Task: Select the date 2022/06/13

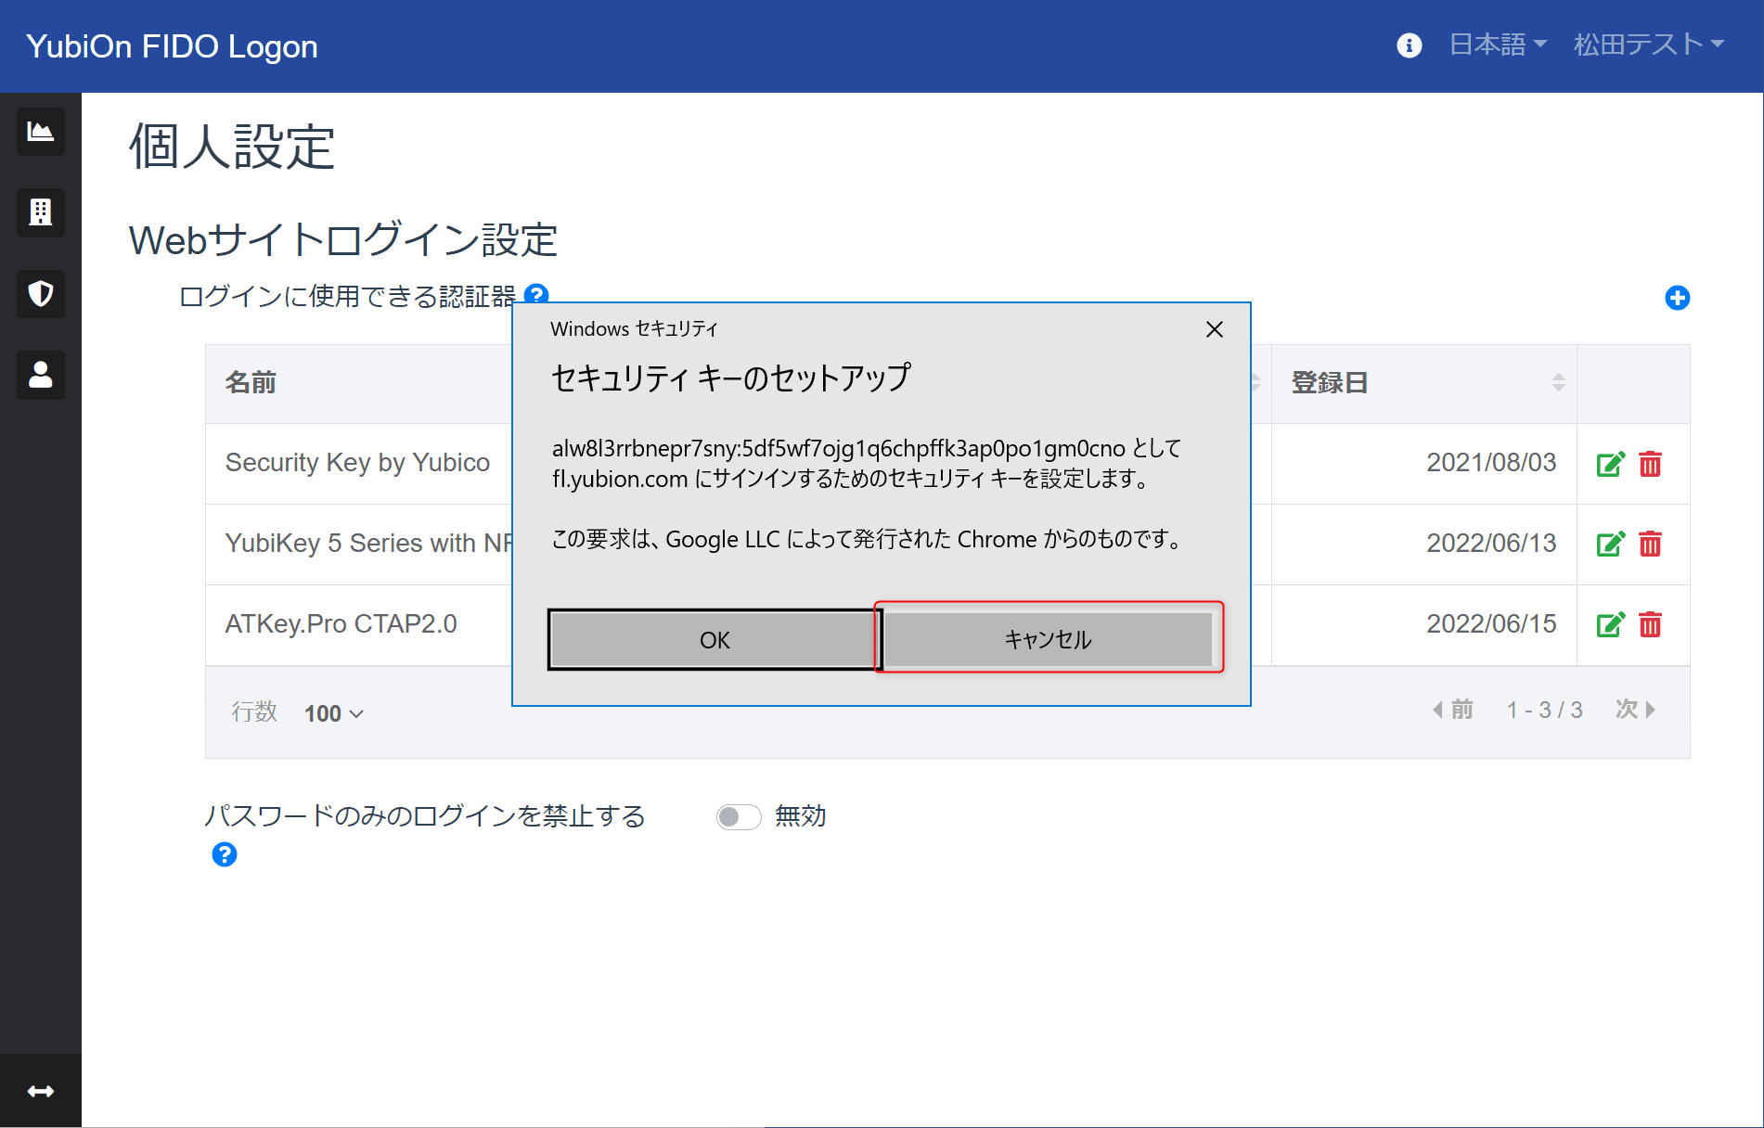Action: (x=1491, y=543)
